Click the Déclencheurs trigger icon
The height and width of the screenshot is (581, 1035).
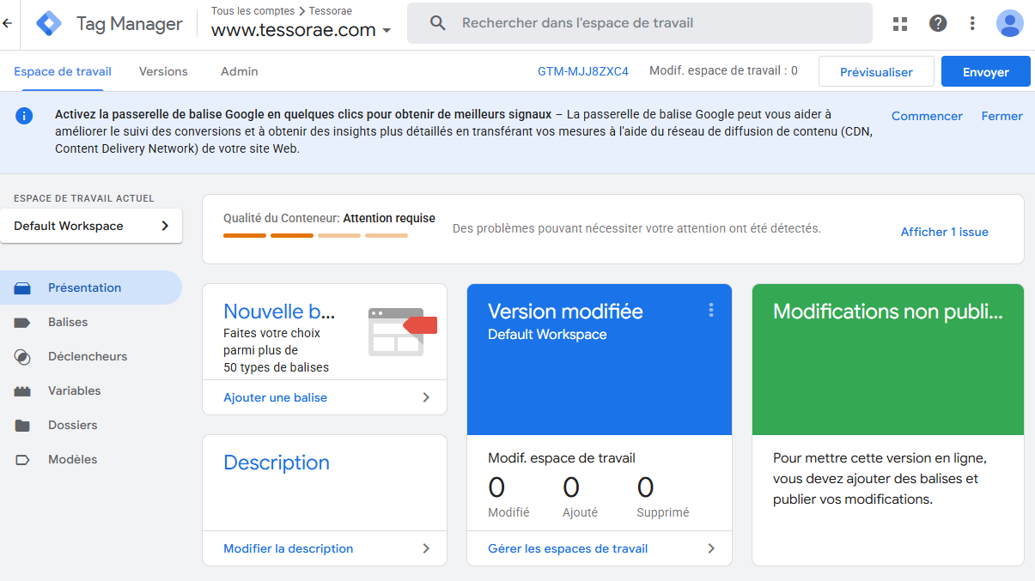pos(22,357)
